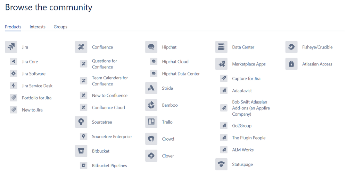Click the New to Confluence icon
Image resolution: width=347 pixels, height=178 pixels.
click(x=84, y=95)
